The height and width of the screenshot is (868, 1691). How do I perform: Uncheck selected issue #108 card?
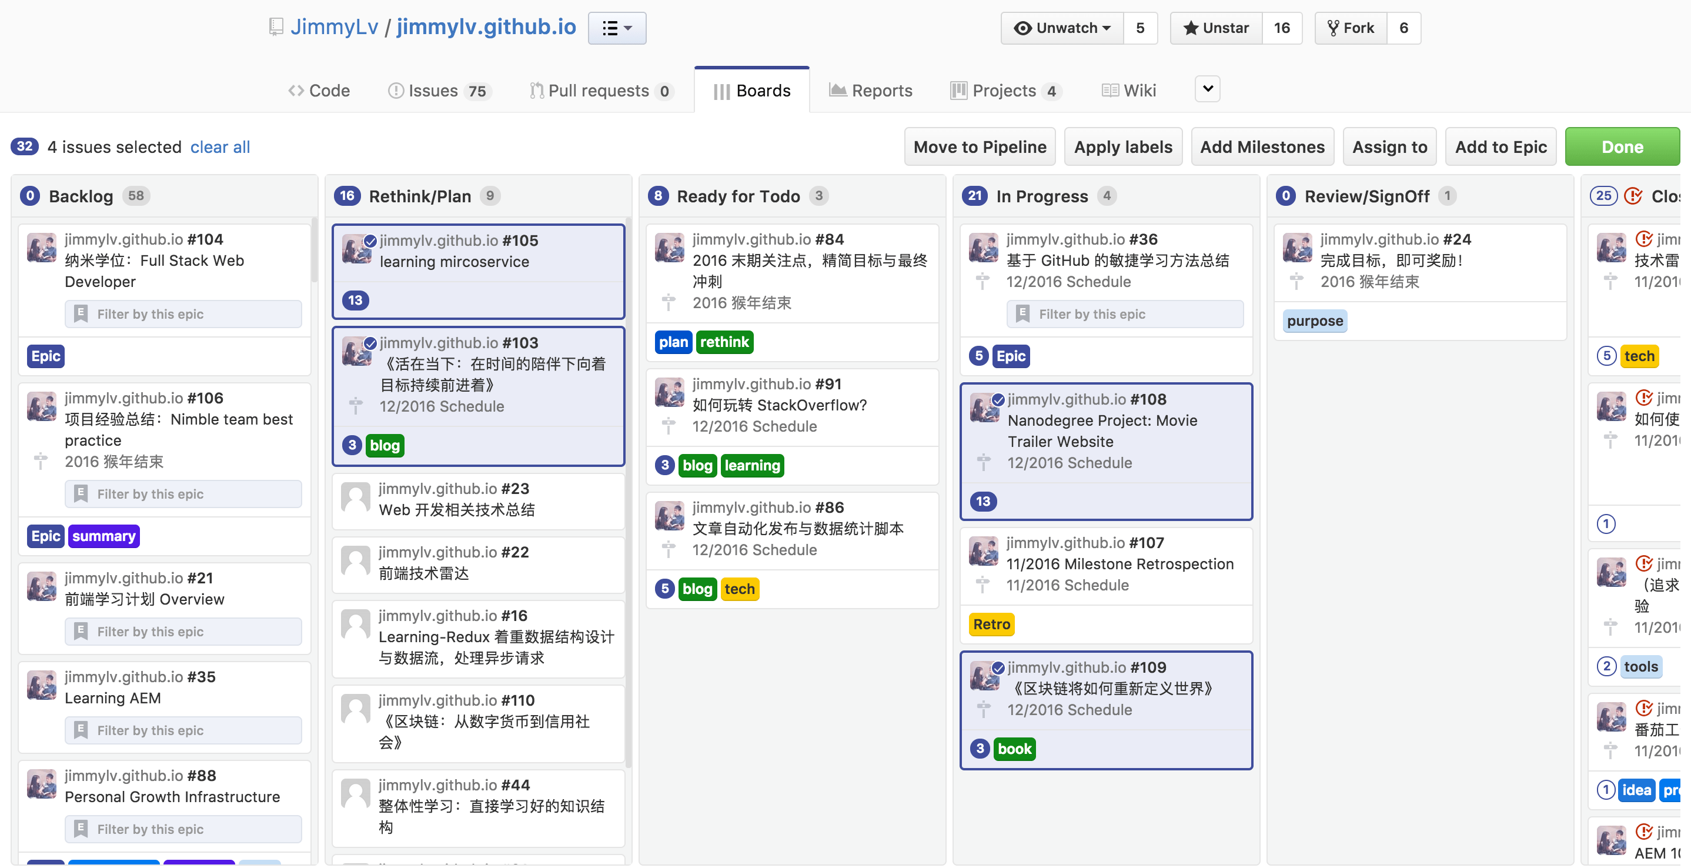[x=998, y=399]
